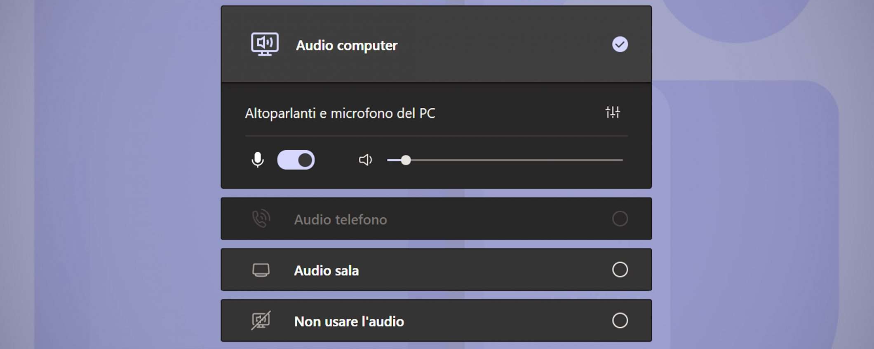Expand the Audio computer options panel

pos(436,44)
